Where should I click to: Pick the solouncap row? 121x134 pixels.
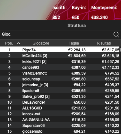point(60,79)
